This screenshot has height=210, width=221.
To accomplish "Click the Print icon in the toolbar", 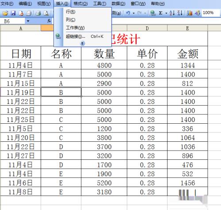I will coord(38,13).
